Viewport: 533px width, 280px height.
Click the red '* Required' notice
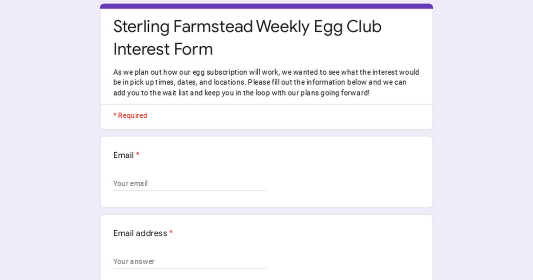[130, 116]
